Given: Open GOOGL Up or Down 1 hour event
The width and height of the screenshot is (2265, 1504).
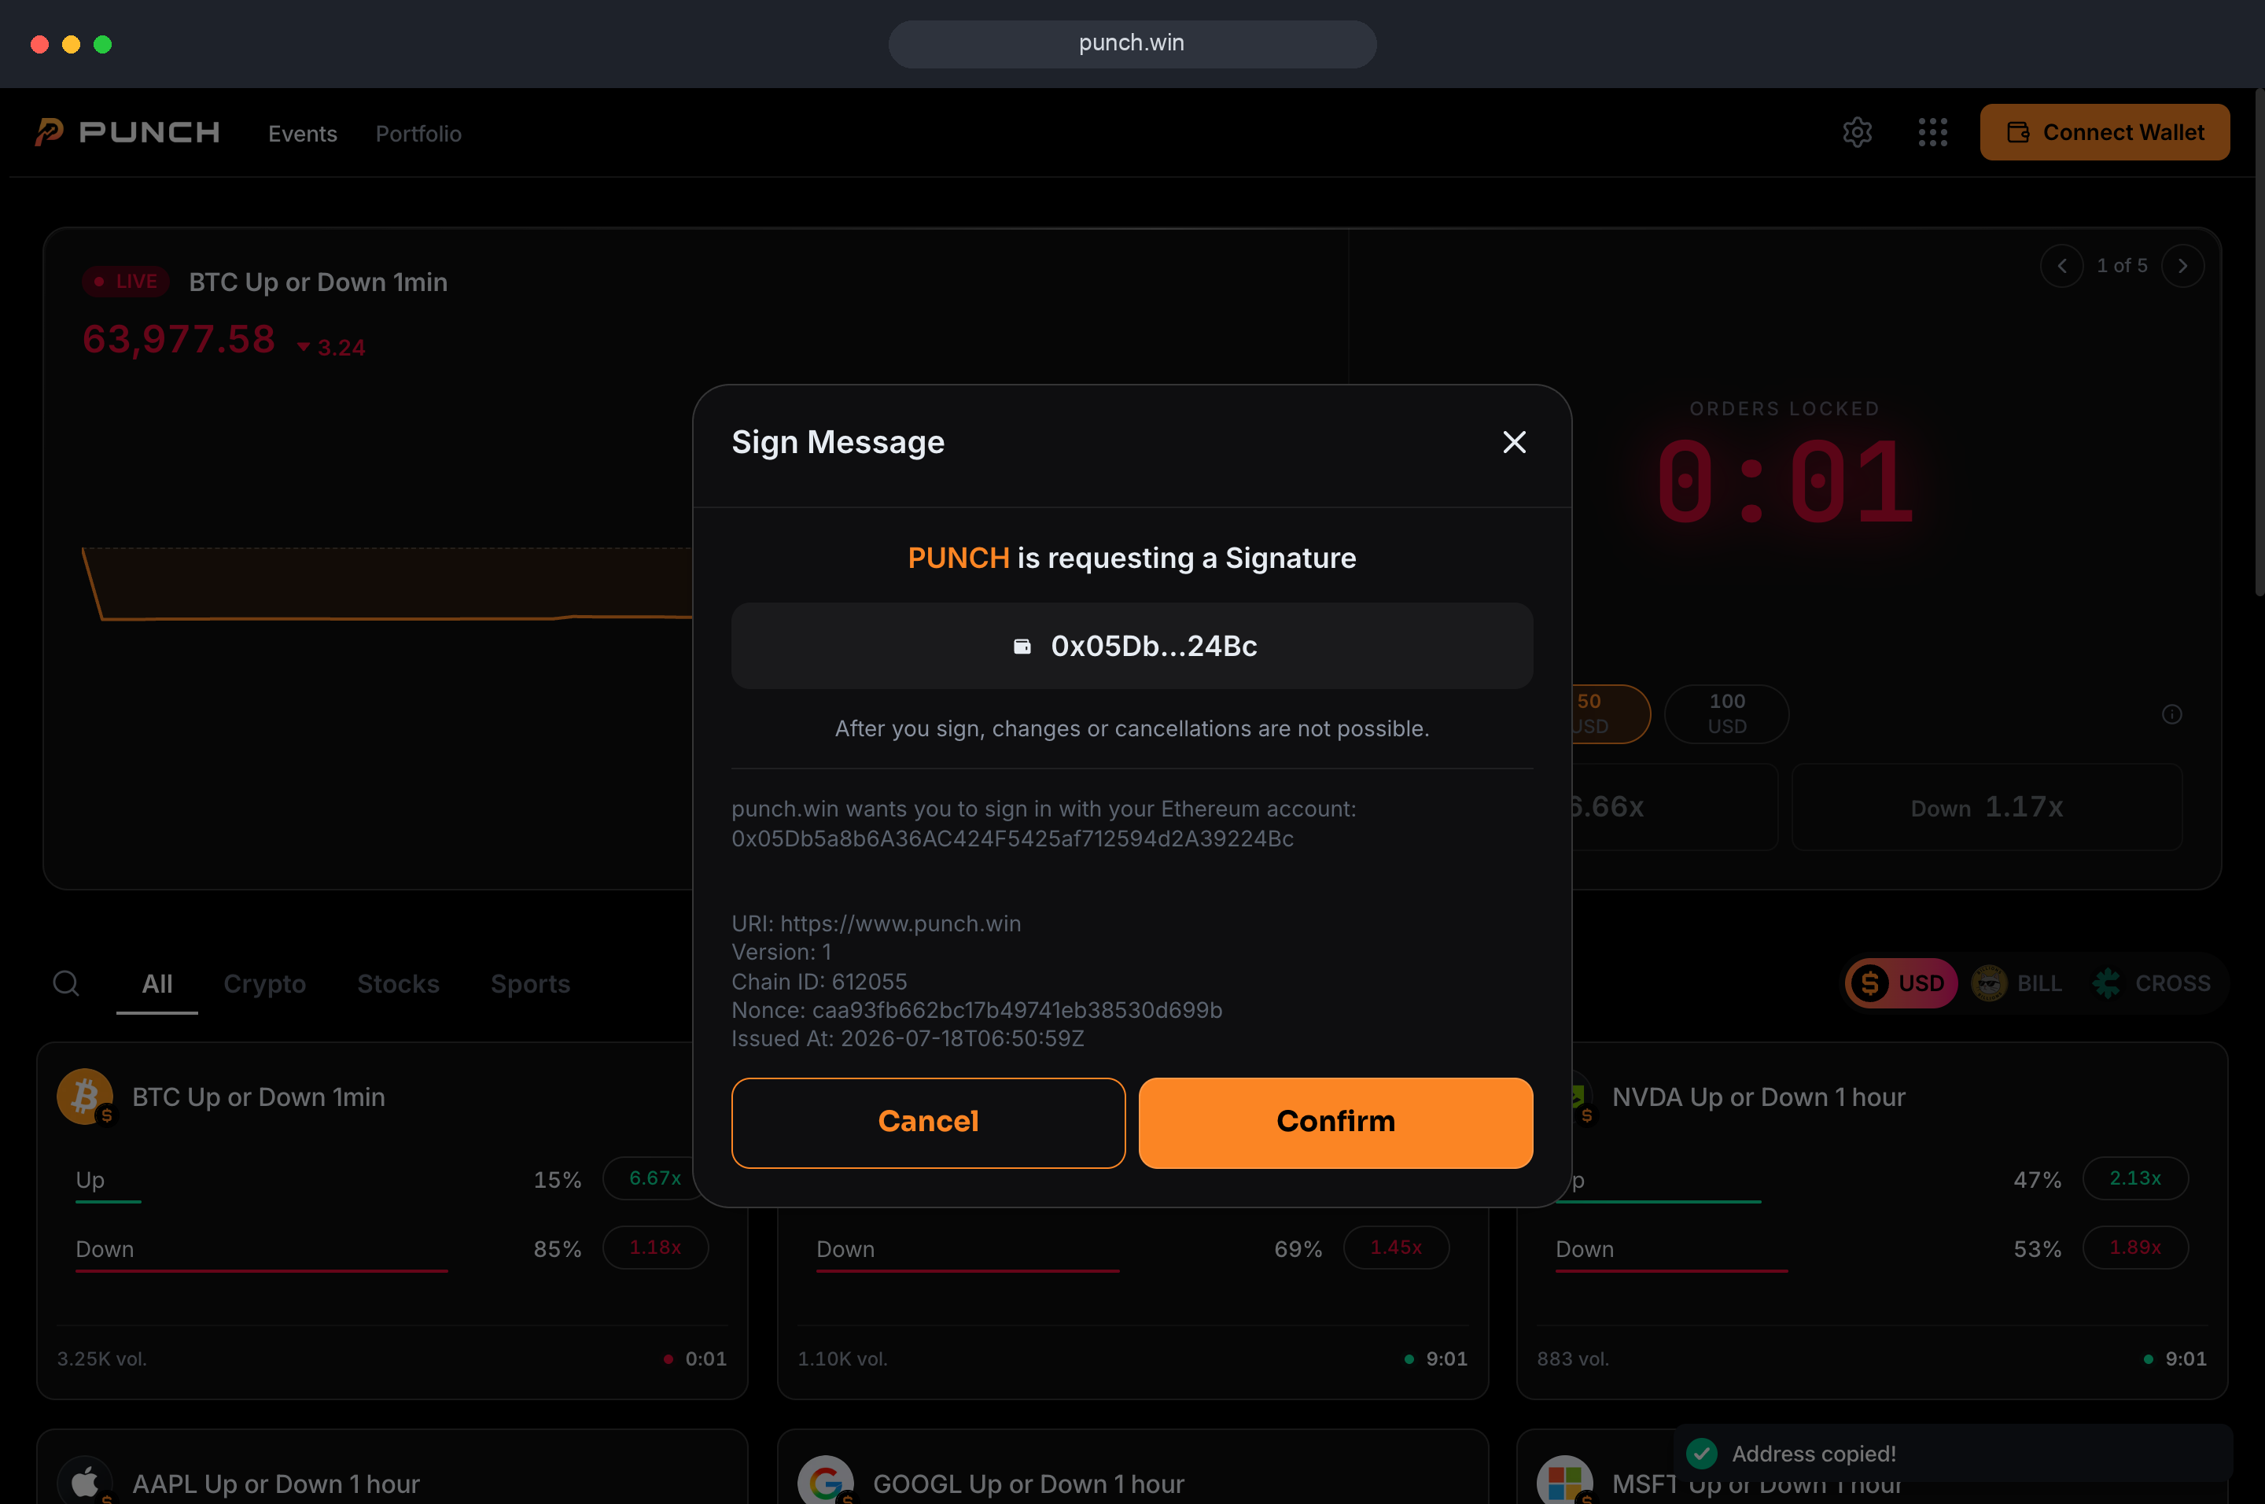Looking at the screenshot, I should point(1028,1484).
